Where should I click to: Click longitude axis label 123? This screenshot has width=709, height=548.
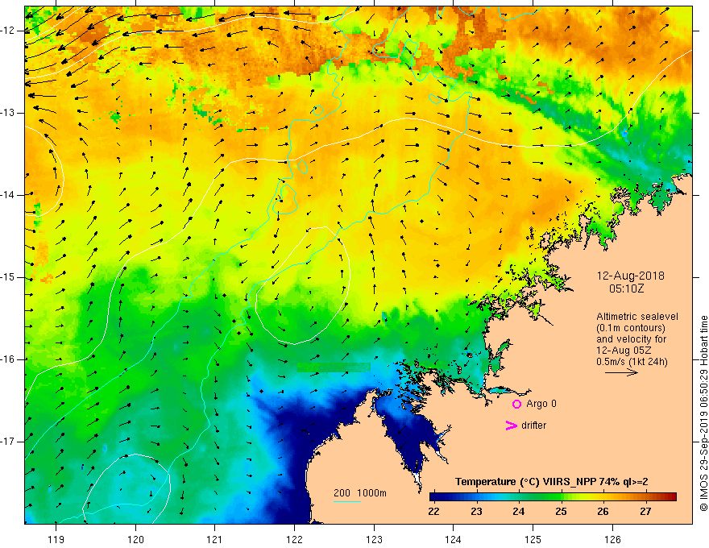point(374,539)
